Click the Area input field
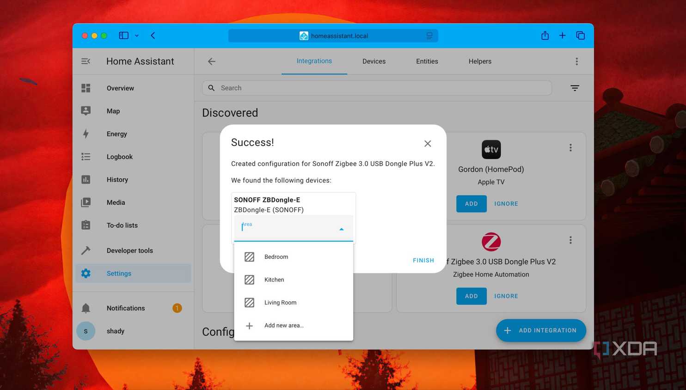686x390 pixels. coord(294,228)
